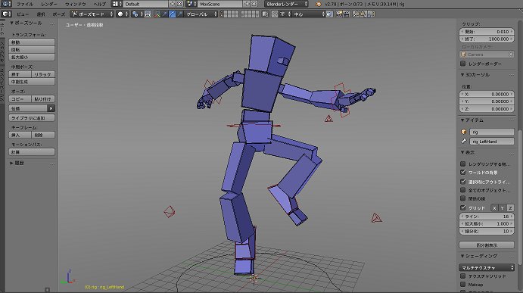
Task: Open propagate pose options arrow
Action: tap(51, 108)
